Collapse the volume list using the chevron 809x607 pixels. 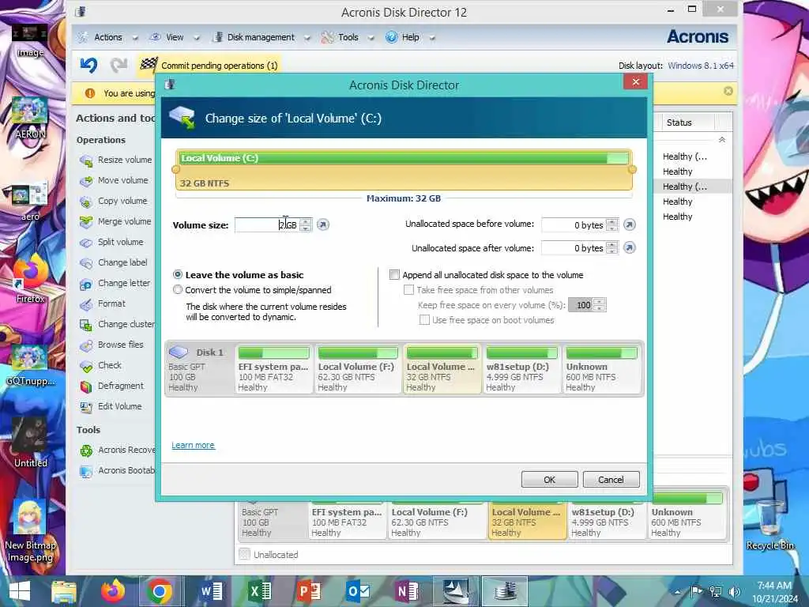point(722,139)
